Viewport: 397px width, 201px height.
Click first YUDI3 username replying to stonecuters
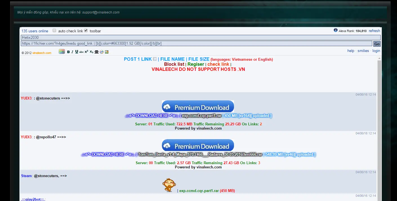point(26,98)
